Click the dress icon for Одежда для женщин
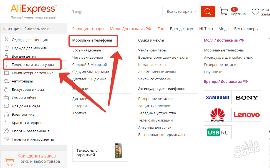Viewport: 270px width, 168px height. point(6,40)
